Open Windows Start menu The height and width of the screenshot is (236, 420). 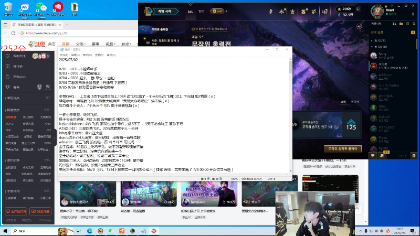click(x=5, y=231)
